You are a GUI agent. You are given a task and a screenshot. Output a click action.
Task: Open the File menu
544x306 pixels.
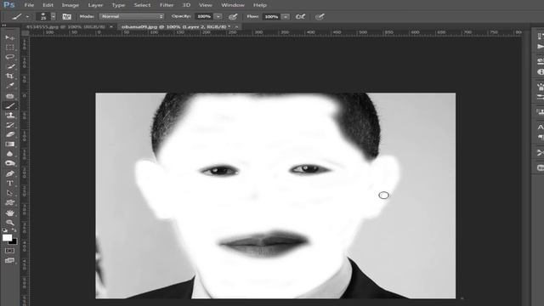point(29,5)
